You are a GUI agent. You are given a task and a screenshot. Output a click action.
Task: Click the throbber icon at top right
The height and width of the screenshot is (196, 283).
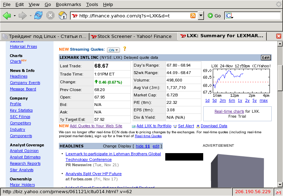point(279,4)
